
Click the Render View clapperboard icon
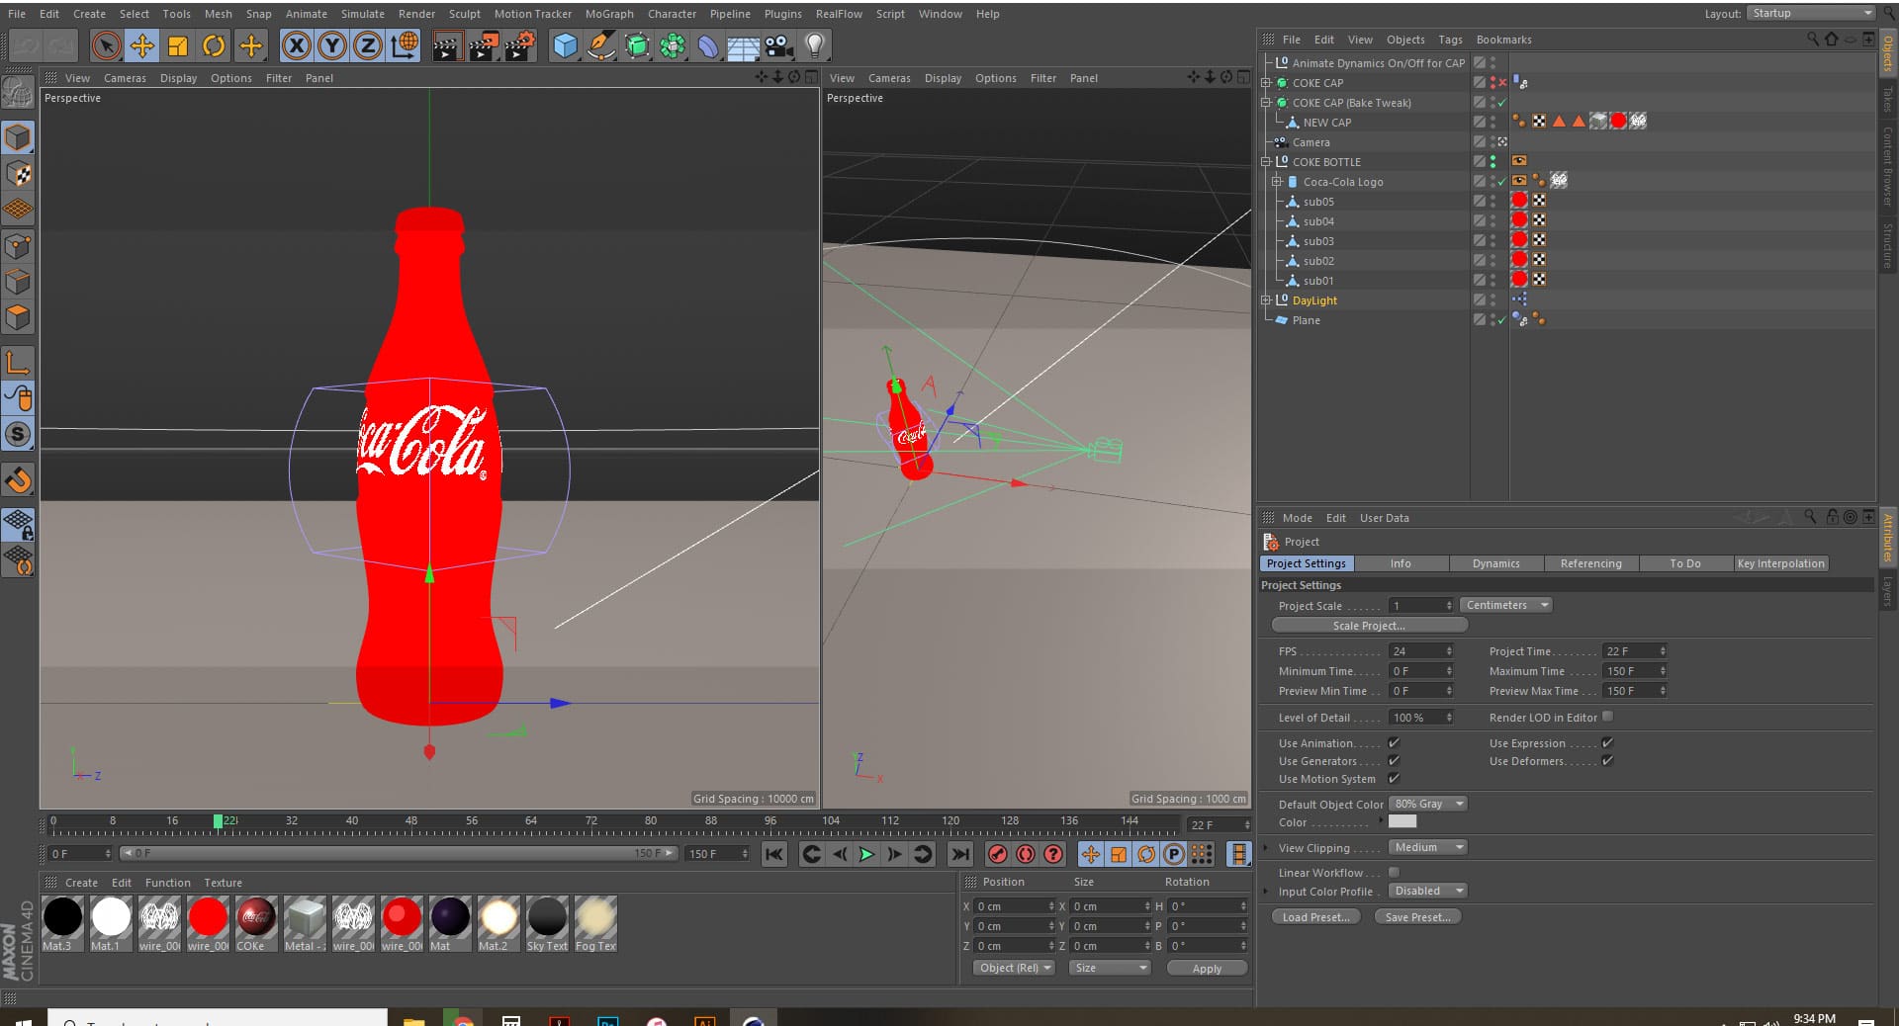click(x=447, y=45)
